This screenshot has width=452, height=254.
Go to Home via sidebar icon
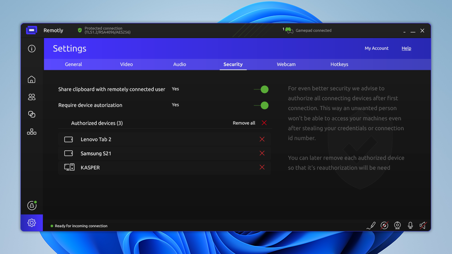click(32, 79)
